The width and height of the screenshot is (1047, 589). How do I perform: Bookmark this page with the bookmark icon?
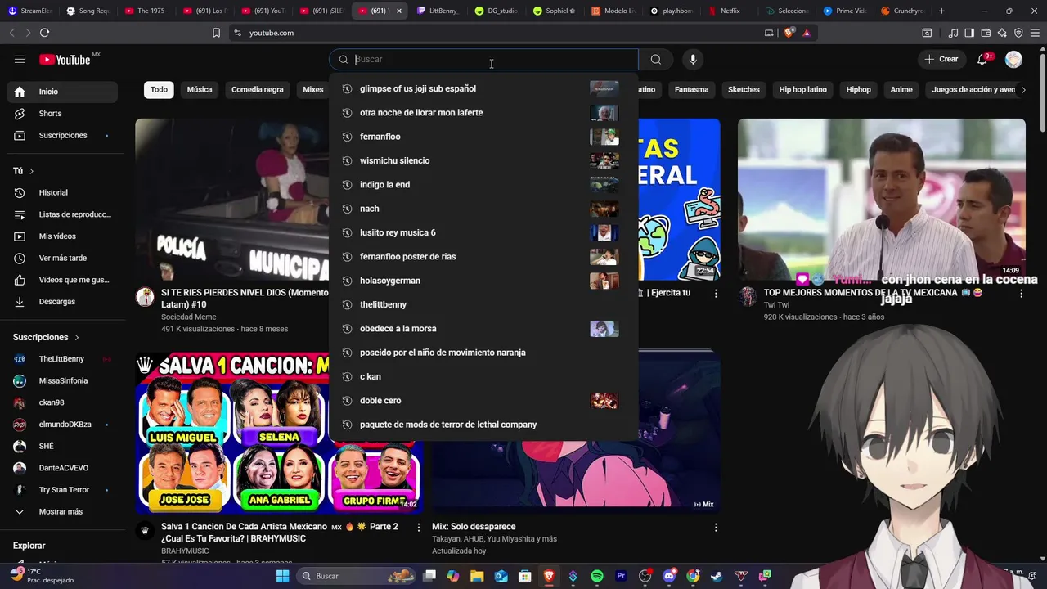216,33
